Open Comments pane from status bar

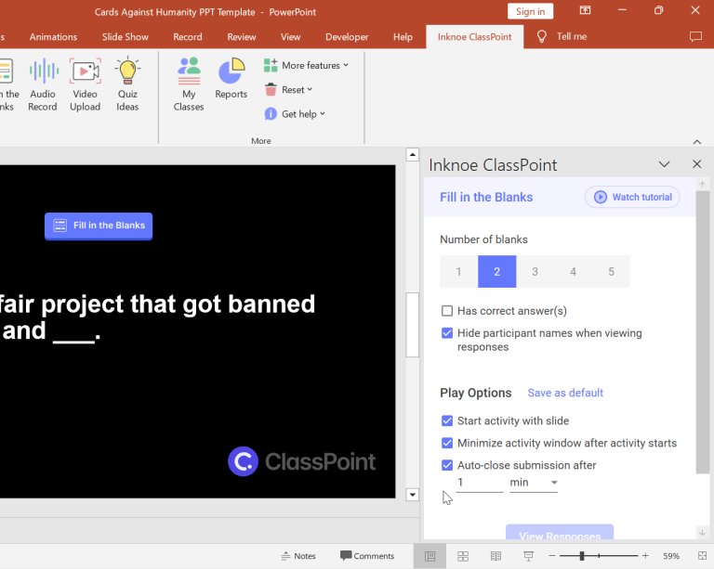pos(367,556)
